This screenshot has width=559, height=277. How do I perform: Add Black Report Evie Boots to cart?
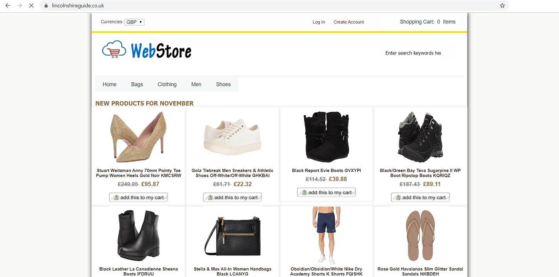tap(326, 192)
